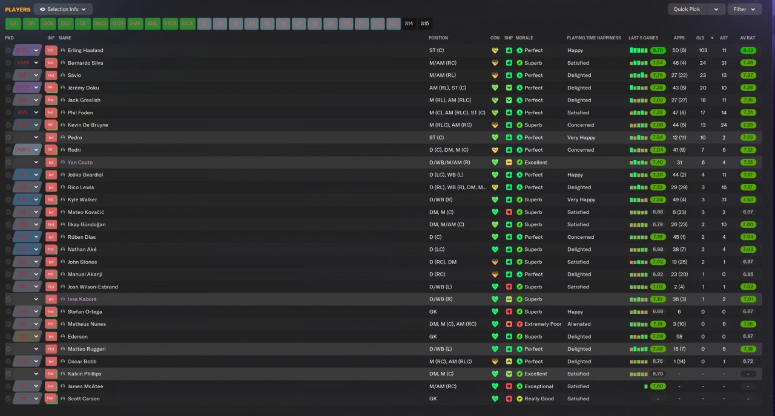
Task: Click Matheus Nunes' Alienated happiness text
Action: [x=579, y=324]
